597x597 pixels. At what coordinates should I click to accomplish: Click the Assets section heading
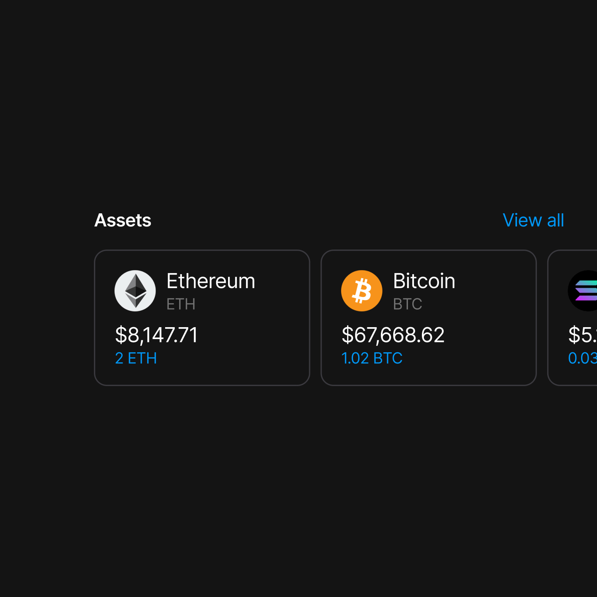(123, 220)
